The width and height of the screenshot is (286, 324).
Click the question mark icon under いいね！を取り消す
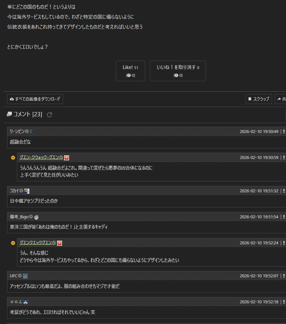pos(176,75)
